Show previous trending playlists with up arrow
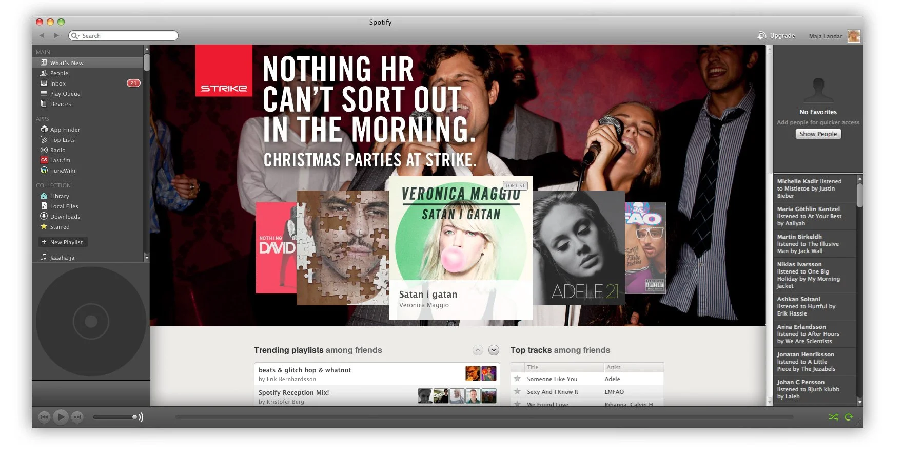The width and height of the screenshot is (903, 462). pos(478,350)
